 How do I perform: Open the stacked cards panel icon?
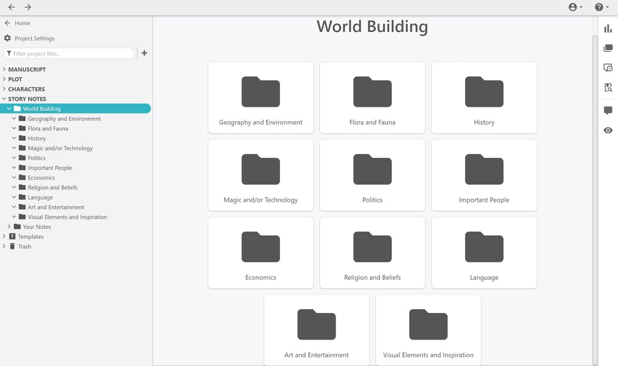pyautogui.click(x=608, y=48)
